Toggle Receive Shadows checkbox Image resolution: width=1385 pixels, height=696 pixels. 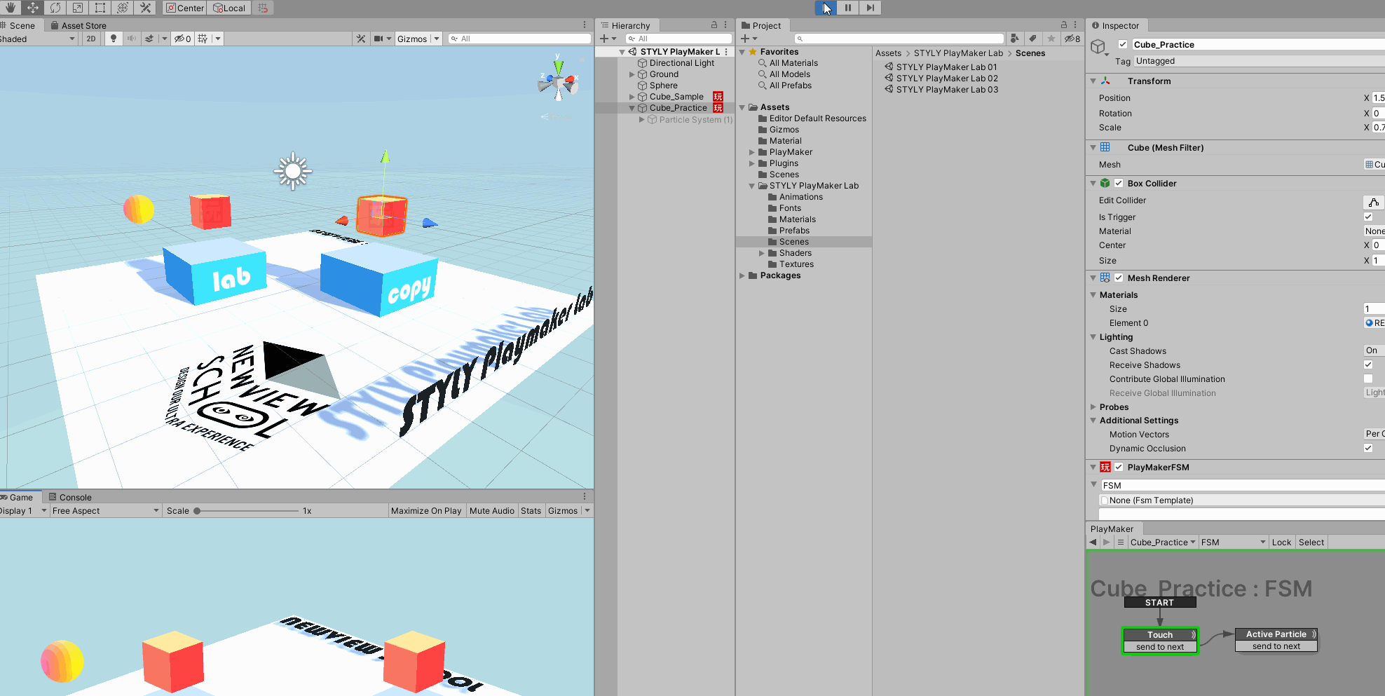[1368, 364]
